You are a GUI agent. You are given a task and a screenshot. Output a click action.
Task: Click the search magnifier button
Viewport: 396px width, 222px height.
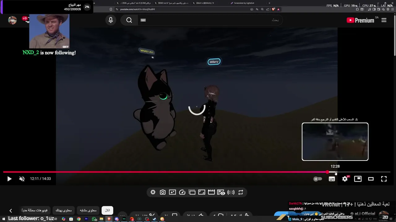(x=129, y=20)
